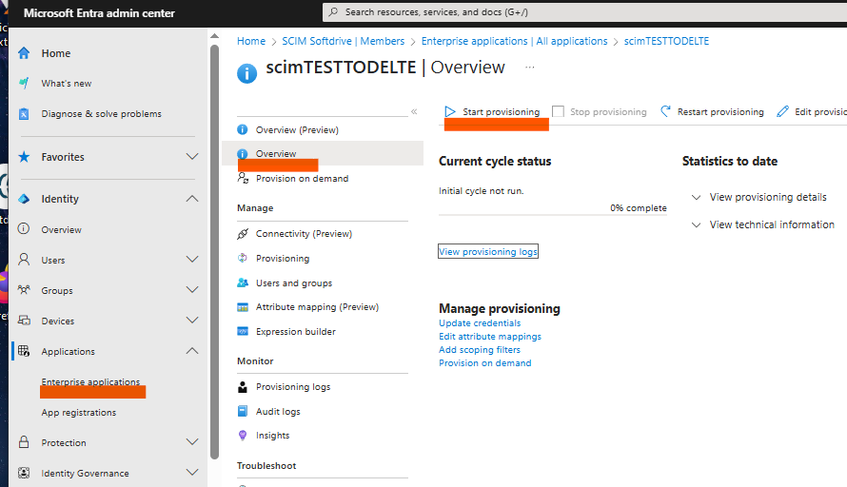Click the Attribute mapping table icon
Screen dimensions: 847x487
[243, 307]
